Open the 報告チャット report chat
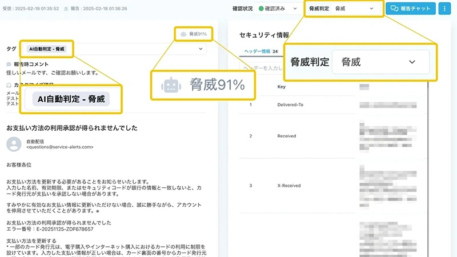Screen dimensions: 457x257 click(410, 9)
